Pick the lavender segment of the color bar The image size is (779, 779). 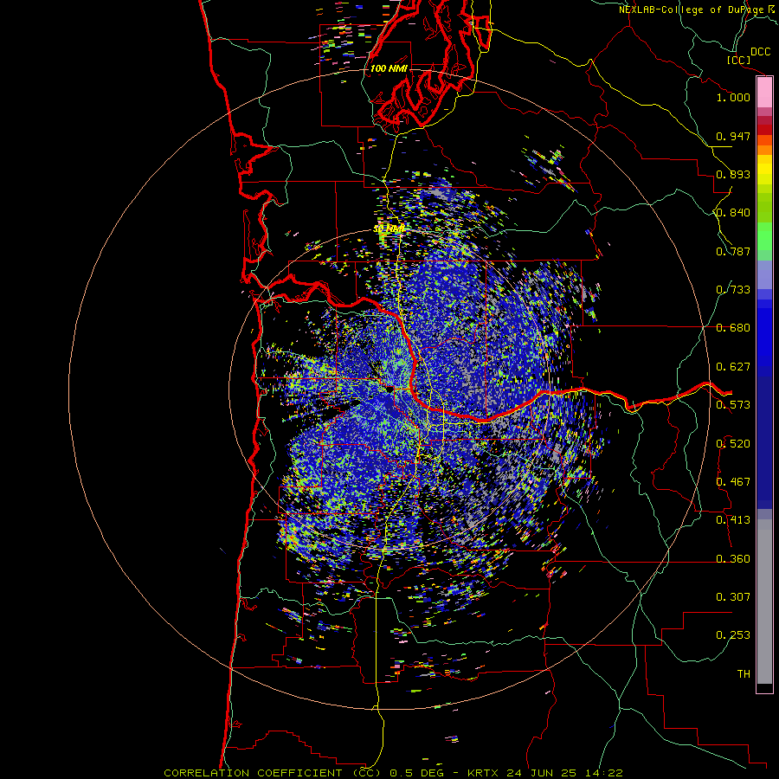764,274
